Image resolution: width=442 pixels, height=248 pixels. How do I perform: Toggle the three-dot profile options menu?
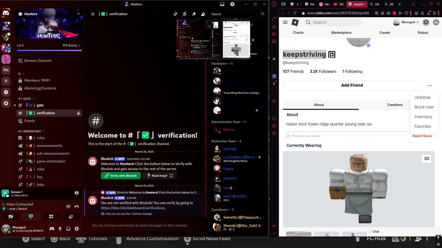pos(429,85)
